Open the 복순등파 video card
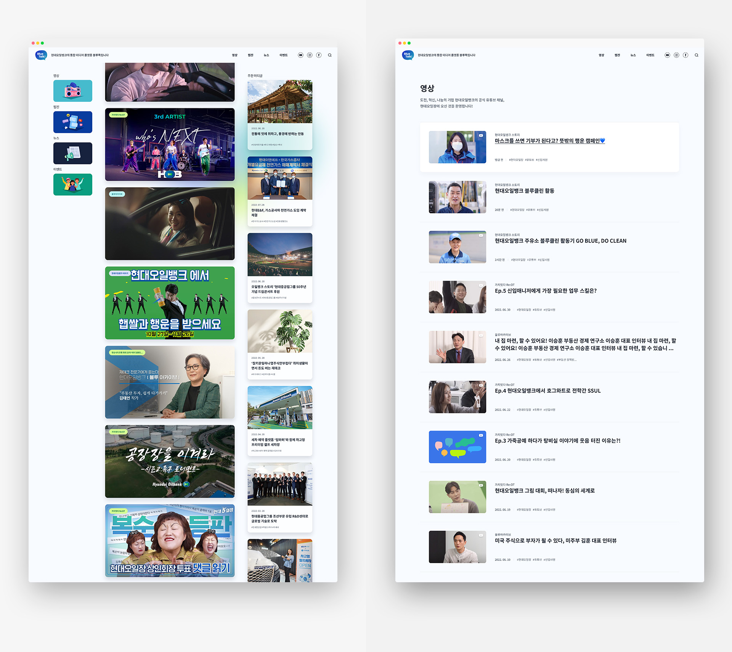This screenshot has width=732, height=652. coord(170,541)
